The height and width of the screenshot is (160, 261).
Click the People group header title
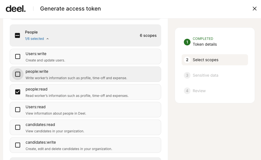coord(31,32)
